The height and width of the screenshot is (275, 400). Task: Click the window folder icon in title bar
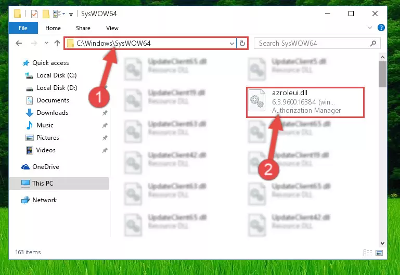[17, 14]
